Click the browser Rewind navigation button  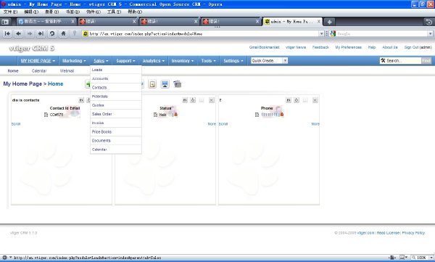[x=7, y=33]
